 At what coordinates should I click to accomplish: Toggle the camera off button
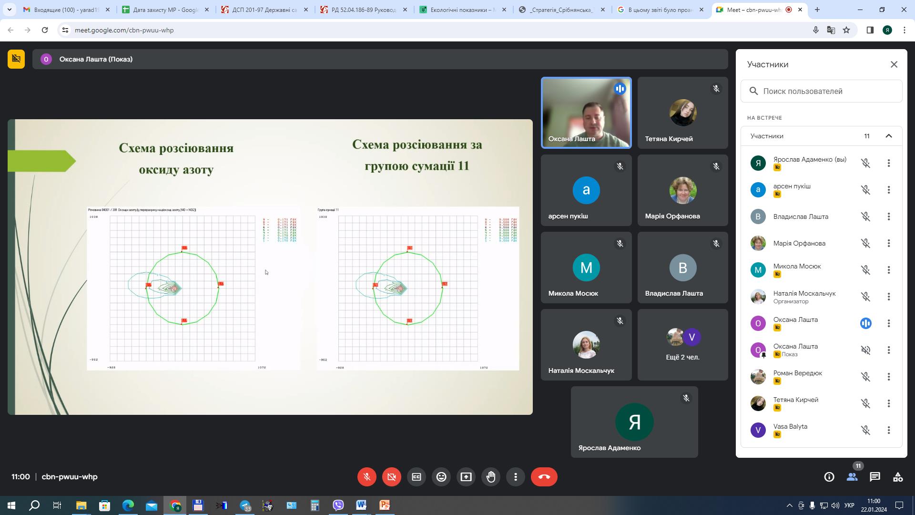tap(392, 477)
